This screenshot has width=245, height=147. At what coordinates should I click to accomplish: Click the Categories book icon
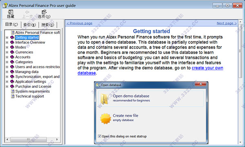pos(12,62)
